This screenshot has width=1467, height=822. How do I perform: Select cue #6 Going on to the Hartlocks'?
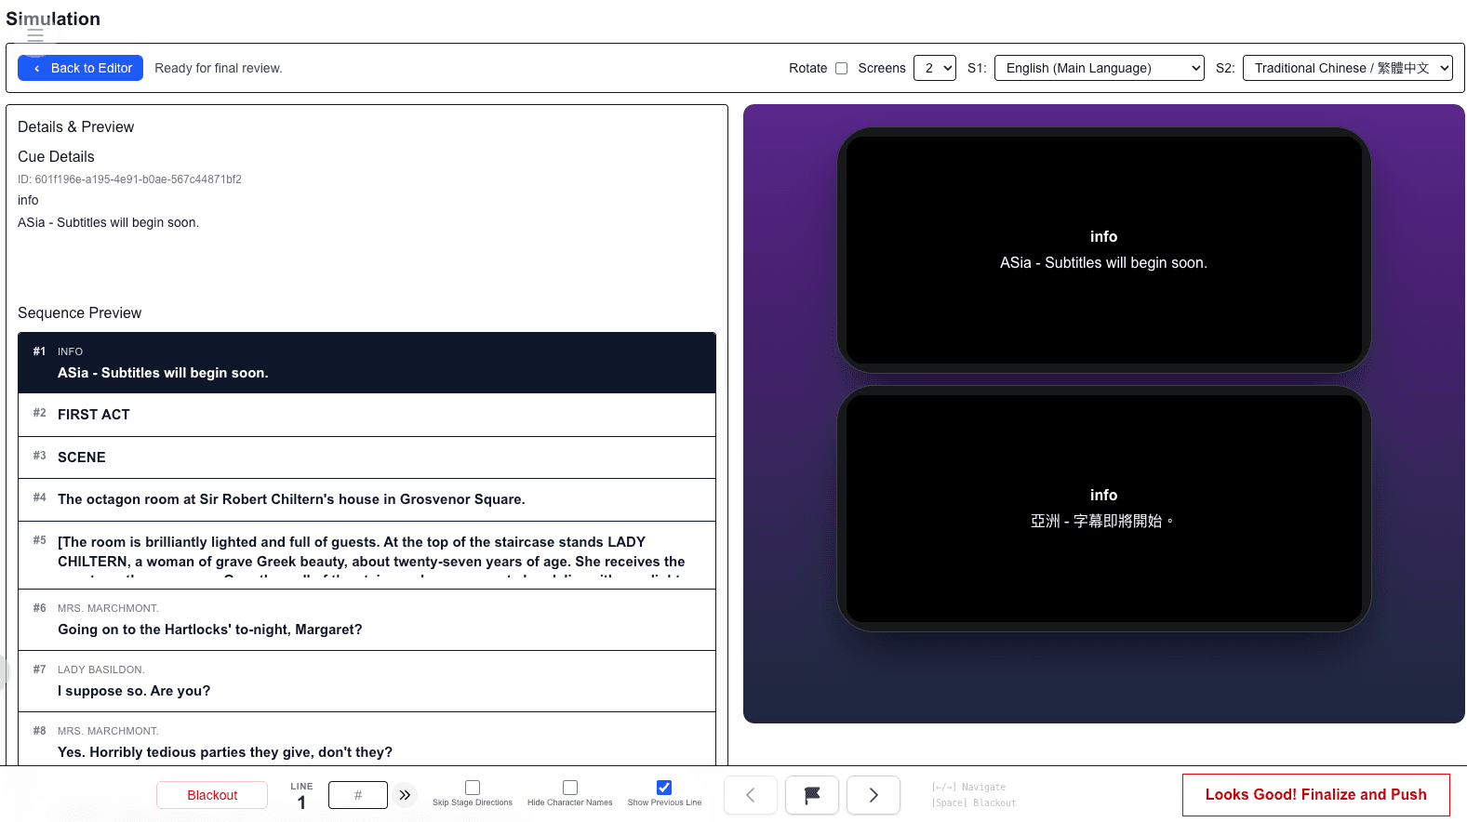[x=367, y=620]
